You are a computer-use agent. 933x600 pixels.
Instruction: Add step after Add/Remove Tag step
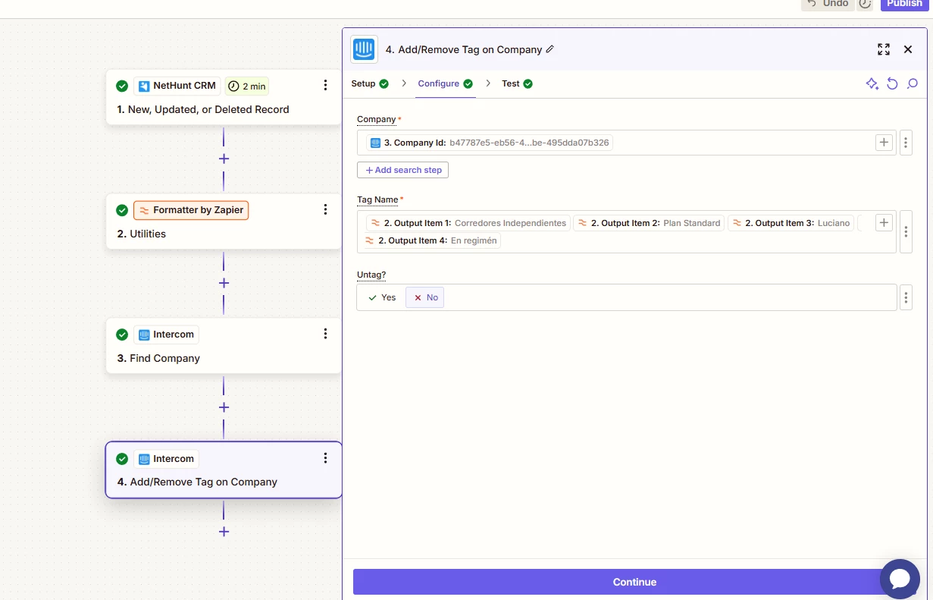(x=224, y=532)
